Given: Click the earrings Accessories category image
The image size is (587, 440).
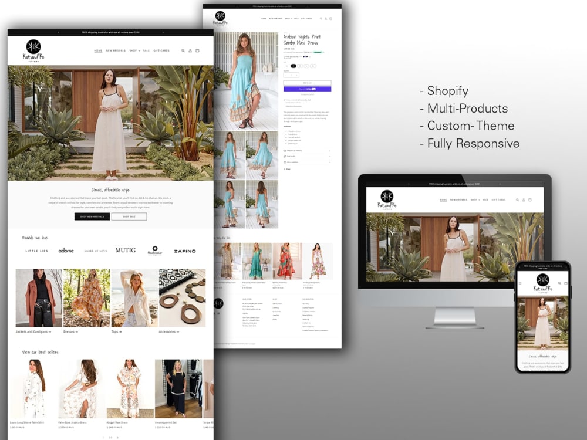Looking at the screenshot, I should 183,298.
